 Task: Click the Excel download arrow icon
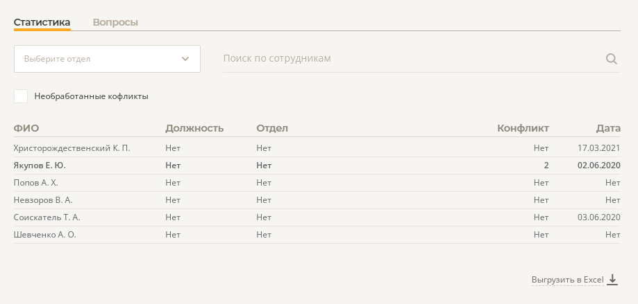coord(612,280)
